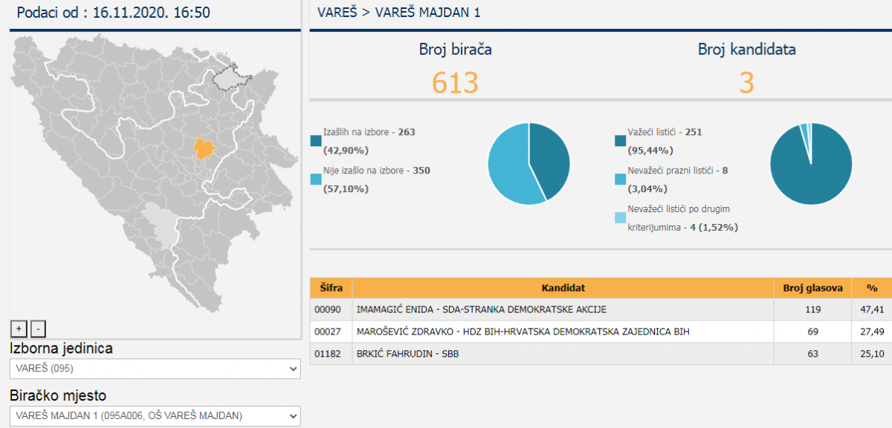Click the 'Broj kandidata' label
Image resolution: width=892 pixels, height=428 pixels.
tap(746, 50)
